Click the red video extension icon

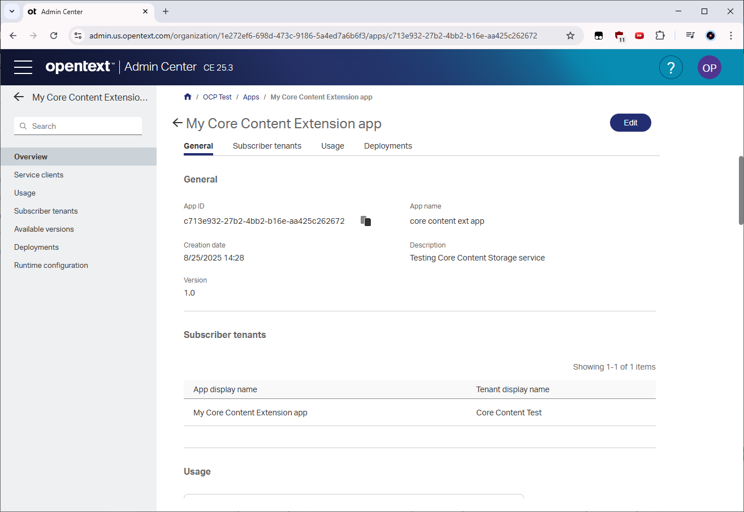coord(639,36)
